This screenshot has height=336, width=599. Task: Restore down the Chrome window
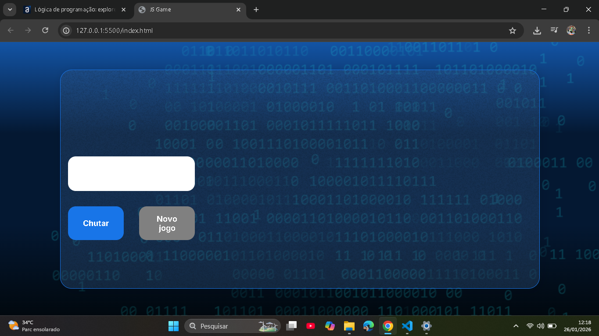[x=566, y=10]
